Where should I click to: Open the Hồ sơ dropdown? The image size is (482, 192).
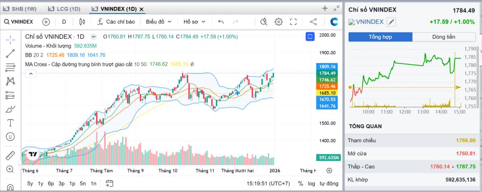[x=194, y=22]
